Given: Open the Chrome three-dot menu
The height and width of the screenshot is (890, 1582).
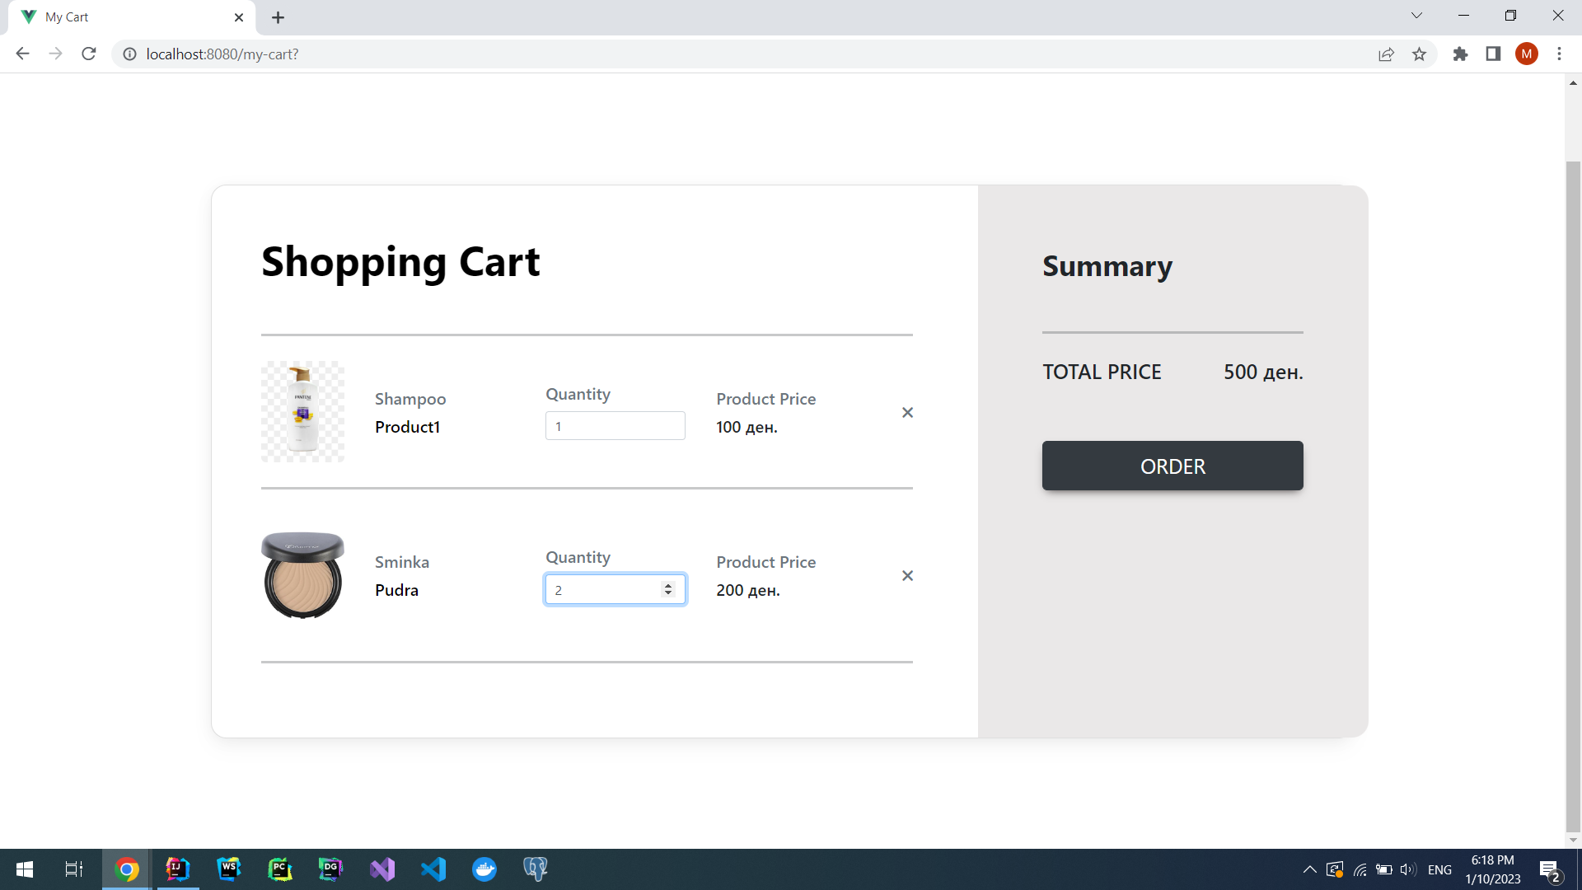Looking at the screenshot, I should (x=1559, y=54).
